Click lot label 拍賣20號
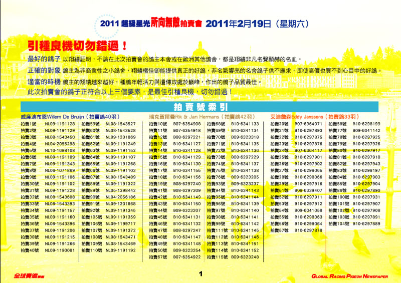Viewport: 401px width, 283px height. [280, 124]
